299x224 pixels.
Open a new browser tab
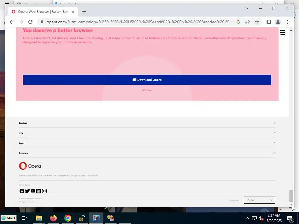point(84,12)
